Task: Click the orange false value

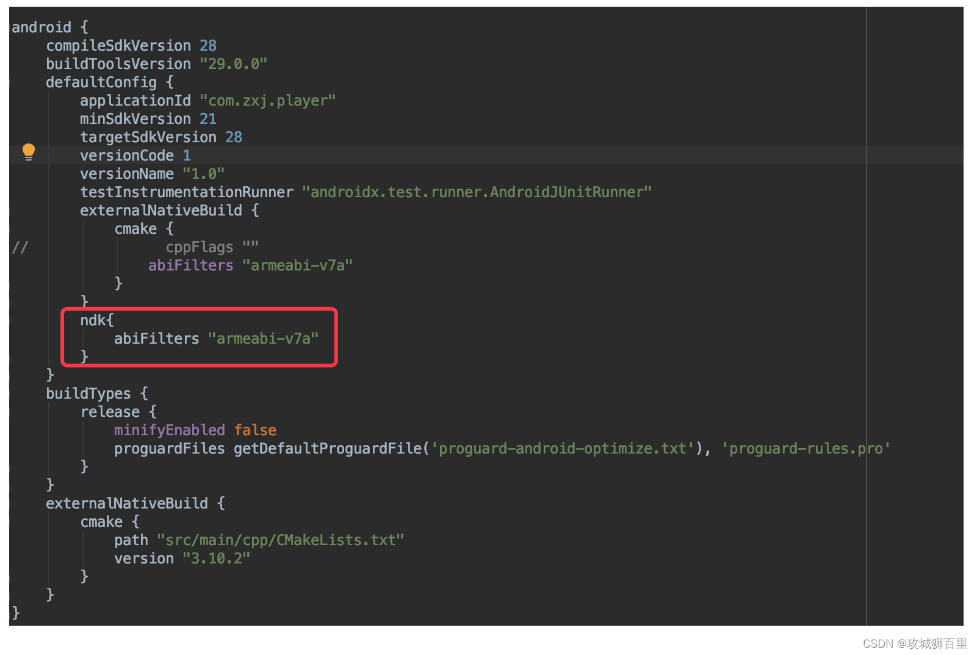Action: click(x=255, y=430)
